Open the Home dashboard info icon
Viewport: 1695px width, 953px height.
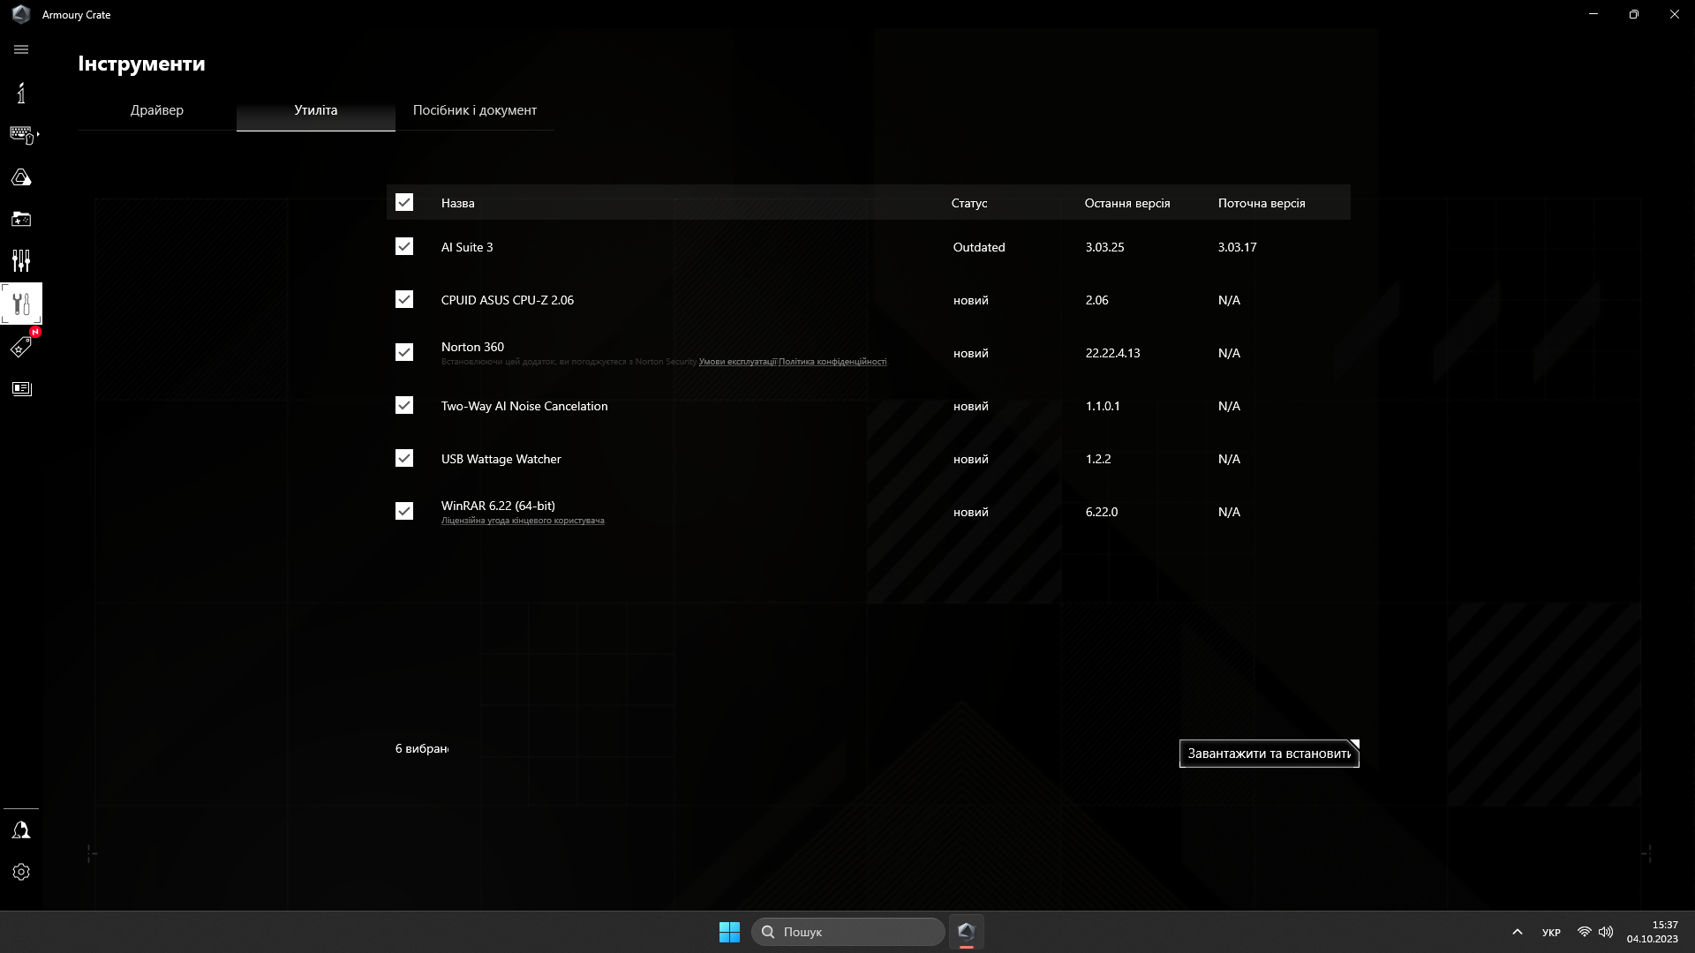pyautogui.click(x=21, y=93)
